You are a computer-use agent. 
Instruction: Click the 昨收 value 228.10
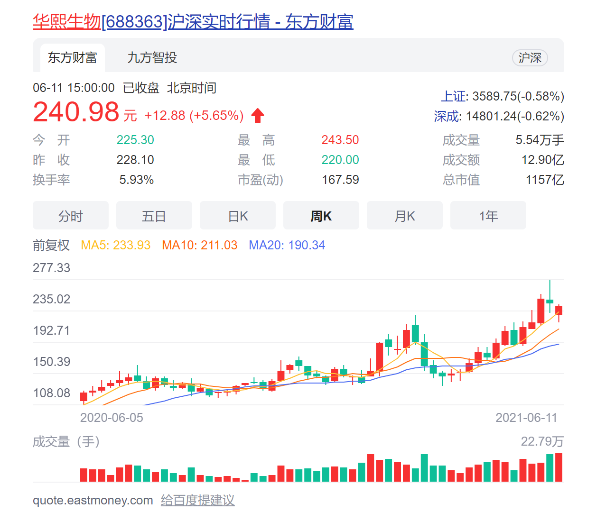click(x=135, y=160)
